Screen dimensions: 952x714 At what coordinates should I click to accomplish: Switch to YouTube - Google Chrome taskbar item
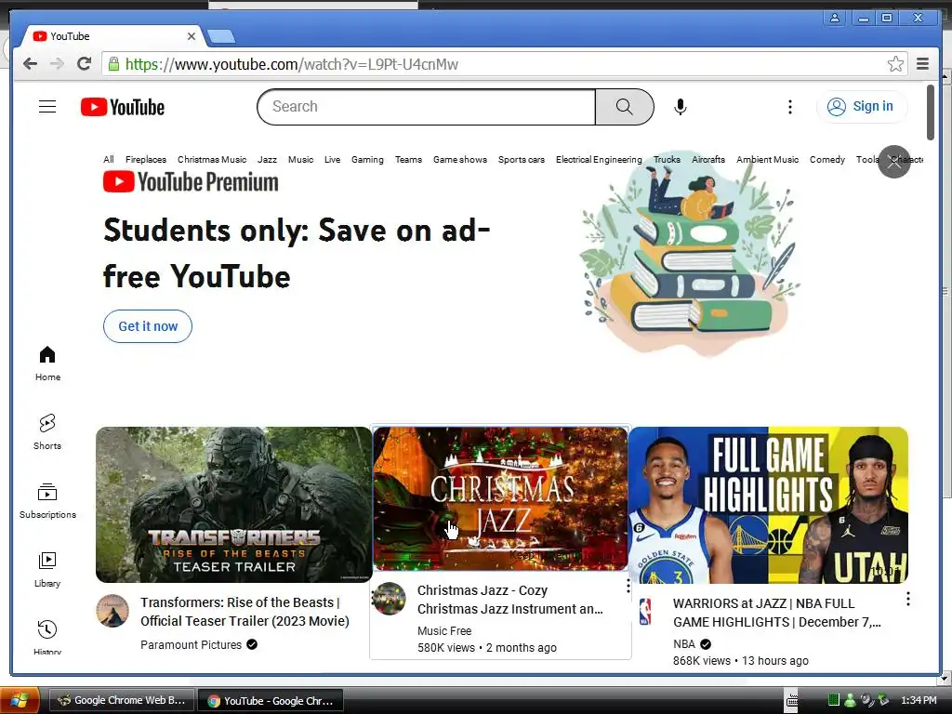click(271, 701)
